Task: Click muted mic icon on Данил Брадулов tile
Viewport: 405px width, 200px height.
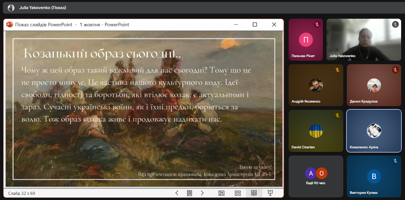Action: click(x=395, y=70)
